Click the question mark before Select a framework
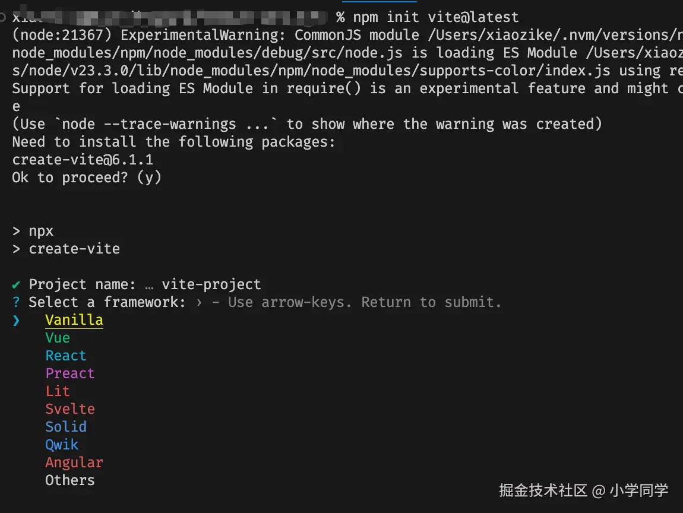The height and width of the screenshot is (513, 683). pyautogui.click(x=16, y=302)
